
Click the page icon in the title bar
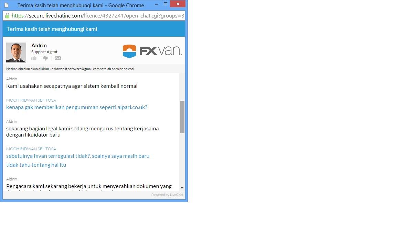[x=7, y=5]
